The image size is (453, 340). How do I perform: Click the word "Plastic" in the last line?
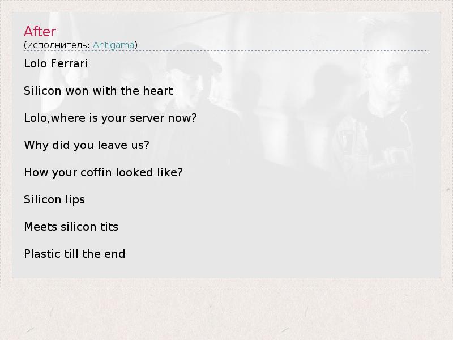coord(41,254)
